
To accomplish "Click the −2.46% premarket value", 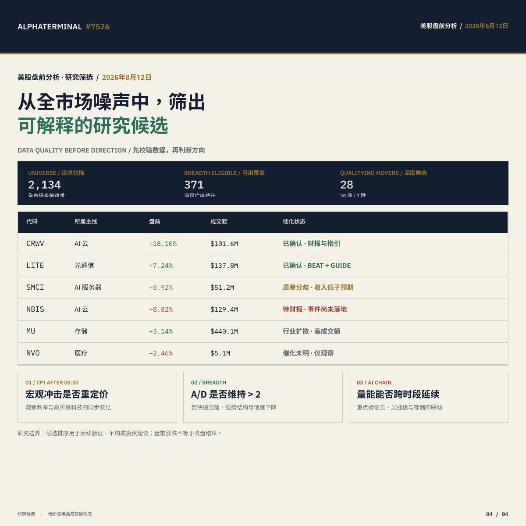I will [161, 353].
